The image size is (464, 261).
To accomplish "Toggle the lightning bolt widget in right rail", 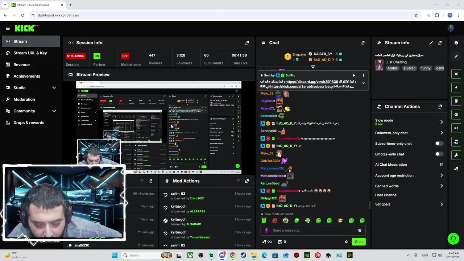I will (456, 87).
